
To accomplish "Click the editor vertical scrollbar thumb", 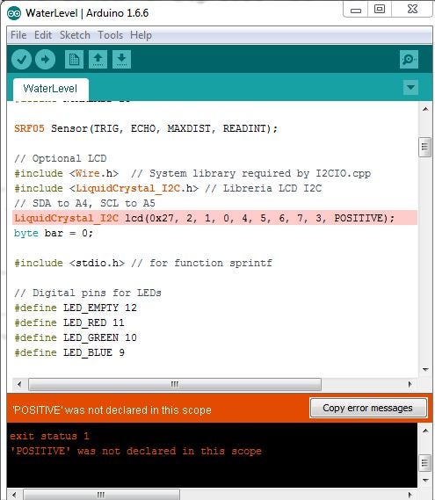I will [x=424, y=147].
